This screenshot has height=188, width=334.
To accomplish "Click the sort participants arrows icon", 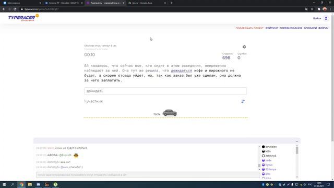I will coord(243,101).
